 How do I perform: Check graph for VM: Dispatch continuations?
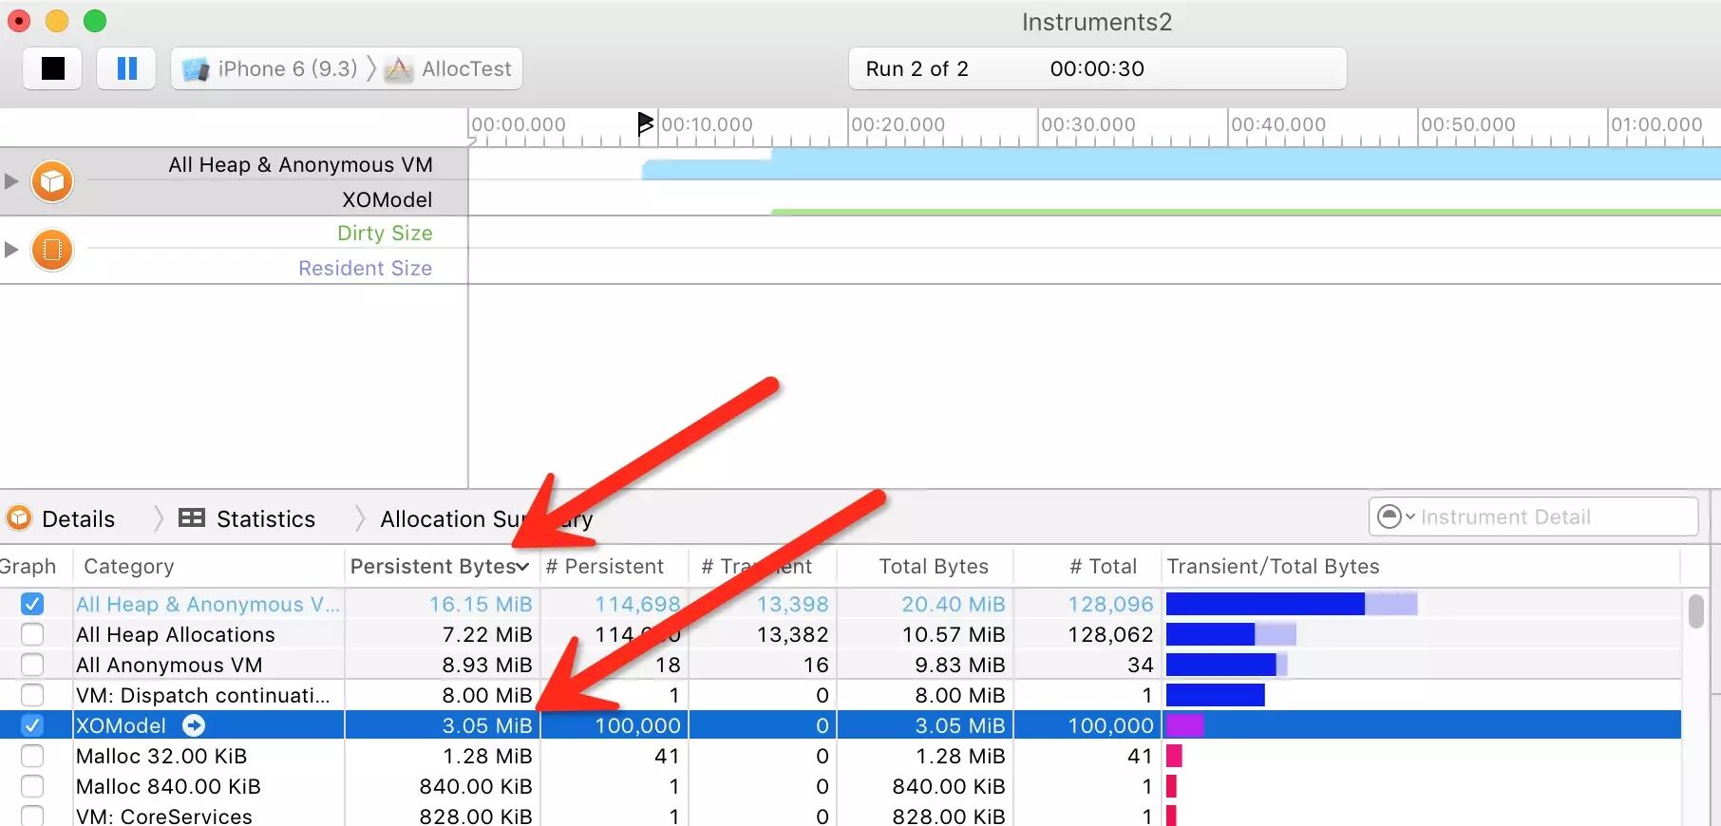coord(32,695)
